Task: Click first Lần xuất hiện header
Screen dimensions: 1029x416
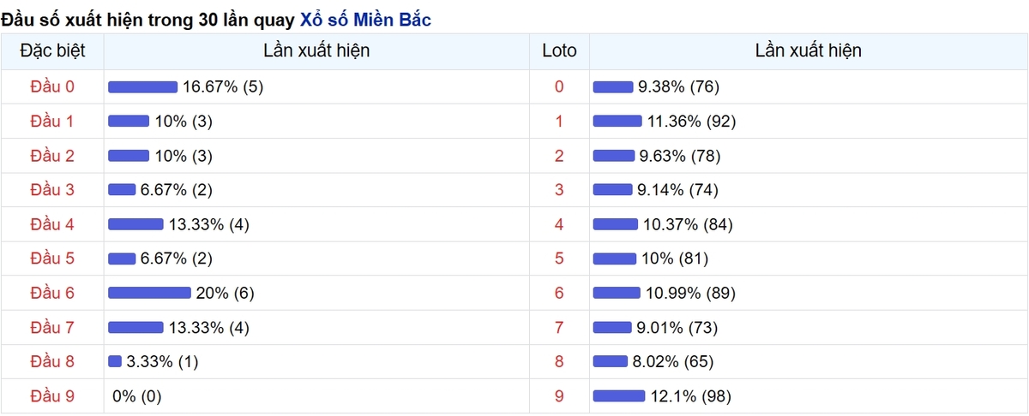Action: click(x=316, y=51)
